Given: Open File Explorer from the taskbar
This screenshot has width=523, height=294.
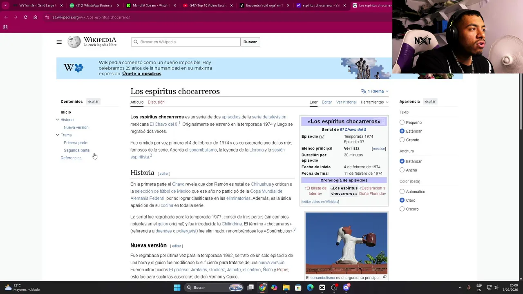Looking at the screenshot, I should coord(286,287).
